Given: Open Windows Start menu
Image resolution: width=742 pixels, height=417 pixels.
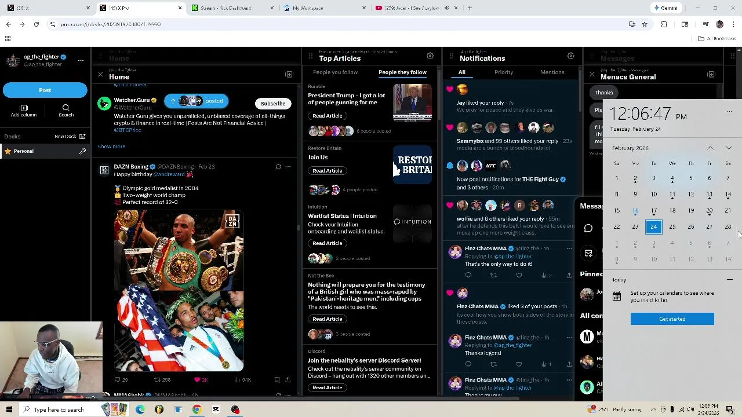Looking at the screenshot, I should (9, 410).
